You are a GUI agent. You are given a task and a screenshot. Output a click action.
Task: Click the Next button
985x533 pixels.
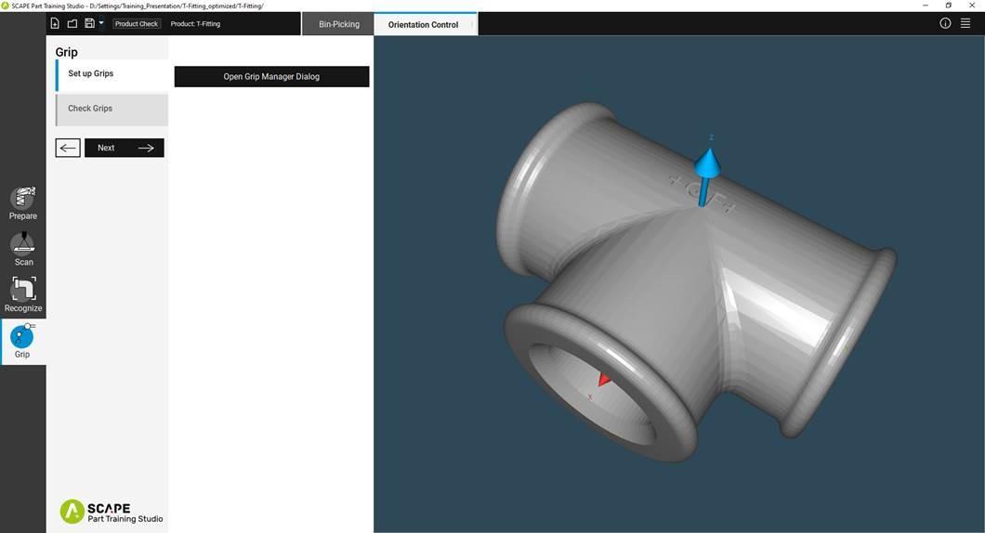point(124,148)
